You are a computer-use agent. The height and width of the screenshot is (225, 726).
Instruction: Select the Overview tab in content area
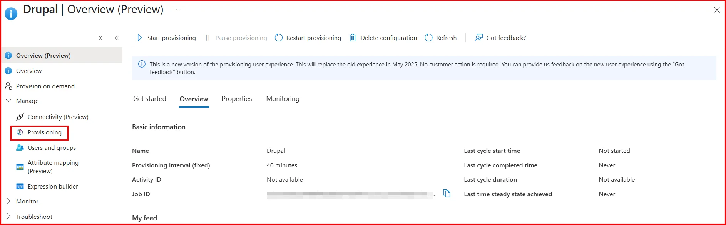[194, 99]
